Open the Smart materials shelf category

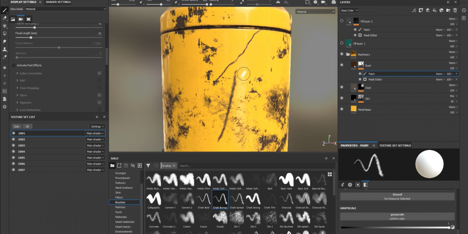(124, 222)
